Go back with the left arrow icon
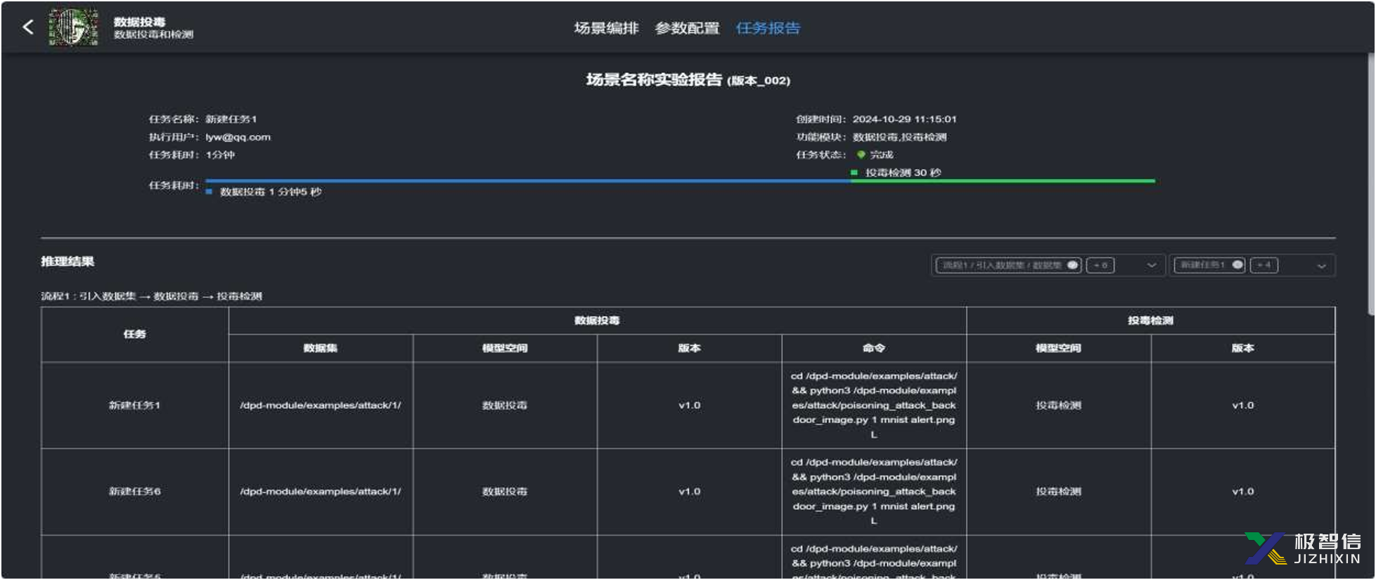 point(28,27)
